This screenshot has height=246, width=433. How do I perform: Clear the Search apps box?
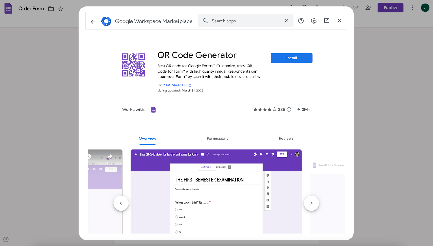(286, 21)
